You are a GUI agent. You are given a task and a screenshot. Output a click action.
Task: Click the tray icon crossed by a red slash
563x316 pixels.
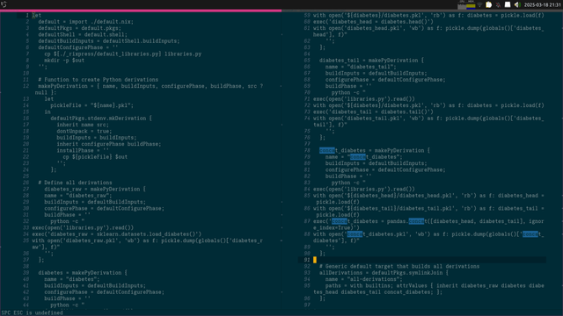[x=498, y=4]
